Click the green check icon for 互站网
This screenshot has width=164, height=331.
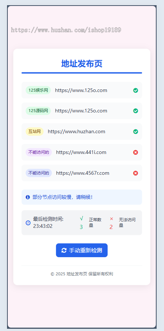(x=135, y=131)
